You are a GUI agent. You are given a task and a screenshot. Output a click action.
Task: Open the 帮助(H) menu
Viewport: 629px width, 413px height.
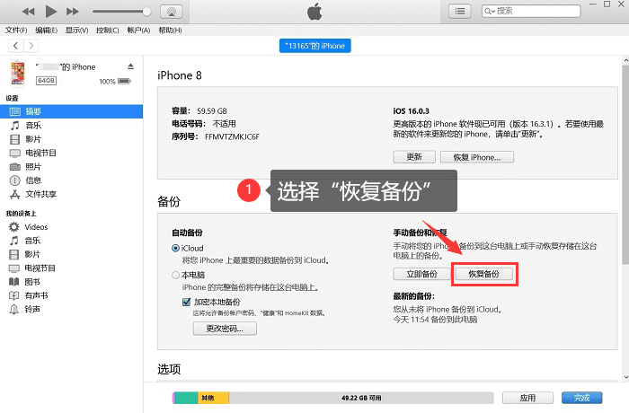tap(170, 30)
